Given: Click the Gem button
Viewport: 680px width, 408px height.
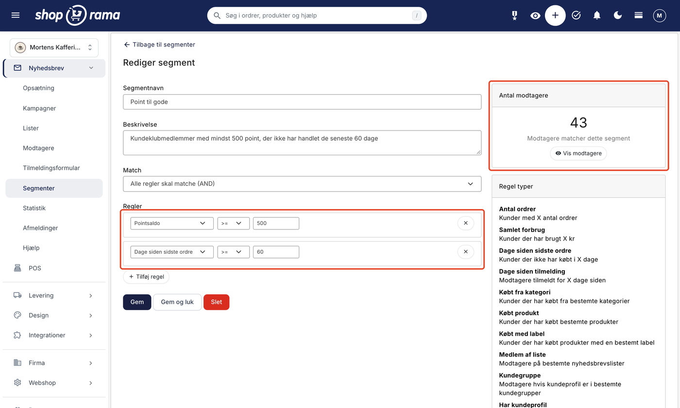Looking at the screenshot, I should tap(137, 302).
